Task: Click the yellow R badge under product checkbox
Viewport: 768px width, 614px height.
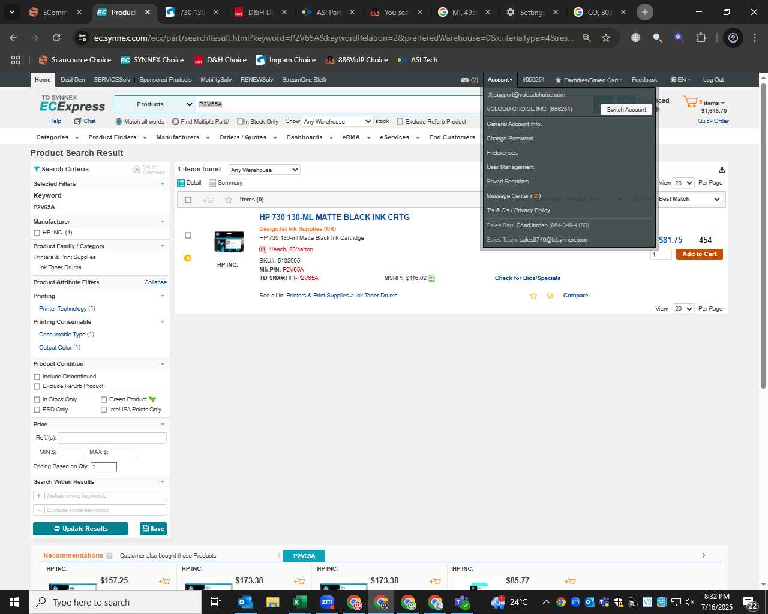Action: coord(188,258)
